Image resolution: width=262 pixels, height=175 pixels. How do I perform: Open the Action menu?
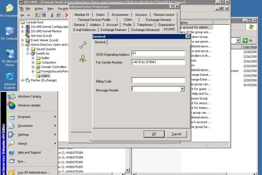[39, 9]
